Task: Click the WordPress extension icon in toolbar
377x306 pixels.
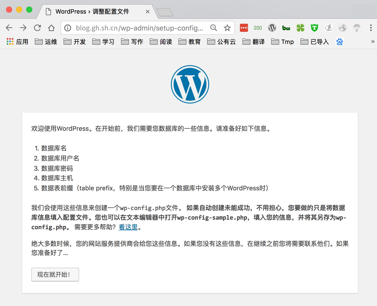Action: [x=272, y=28]
